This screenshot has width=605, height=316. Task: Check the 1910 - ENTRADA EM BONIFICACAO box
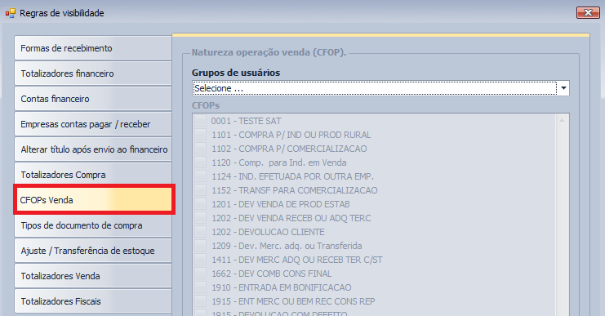(200, 287)
